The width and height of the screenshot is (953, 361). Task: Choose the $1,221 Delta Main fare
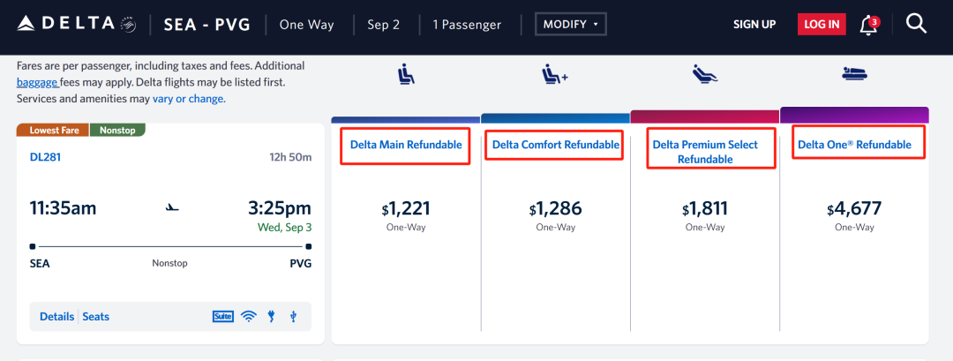click(x=406, y=210)
